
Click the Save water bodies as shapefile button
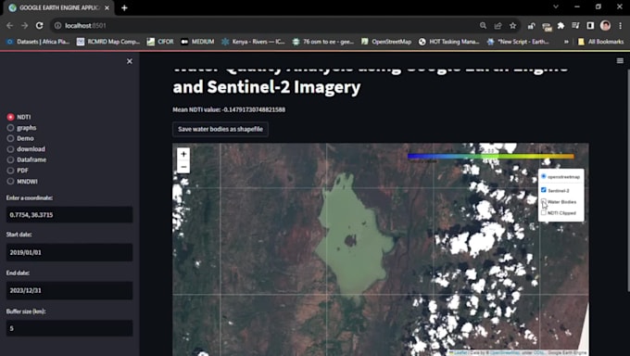[x=220, y=129]
